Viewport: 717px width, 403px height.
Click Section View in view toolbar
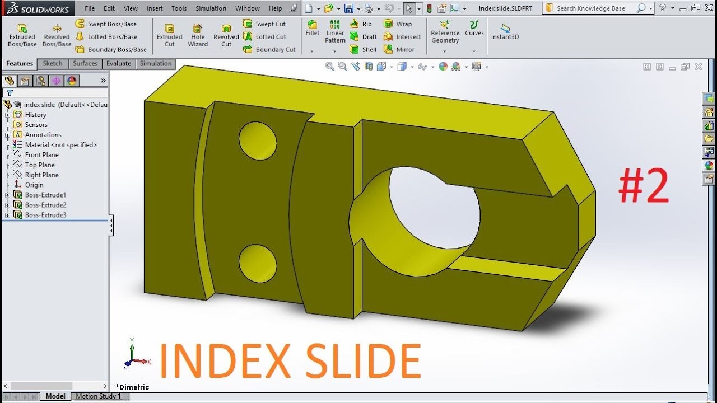tap(368, 67)
